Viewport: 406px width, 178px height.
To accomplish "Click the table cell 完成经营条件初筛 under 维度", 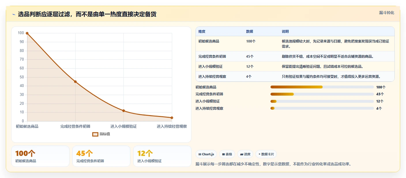I will click(212, 57).
